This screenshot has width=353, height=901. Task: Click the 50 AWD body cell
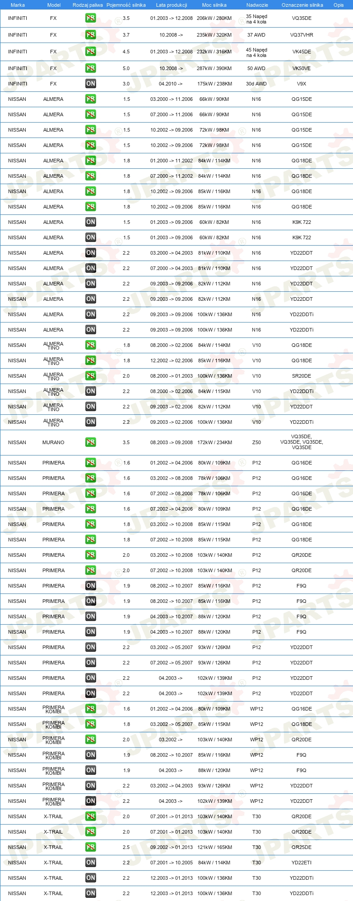point(256,68)
